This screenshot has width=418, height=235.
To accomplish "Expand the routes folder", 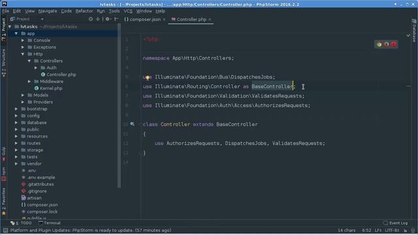I will click(x=16, y=143).
